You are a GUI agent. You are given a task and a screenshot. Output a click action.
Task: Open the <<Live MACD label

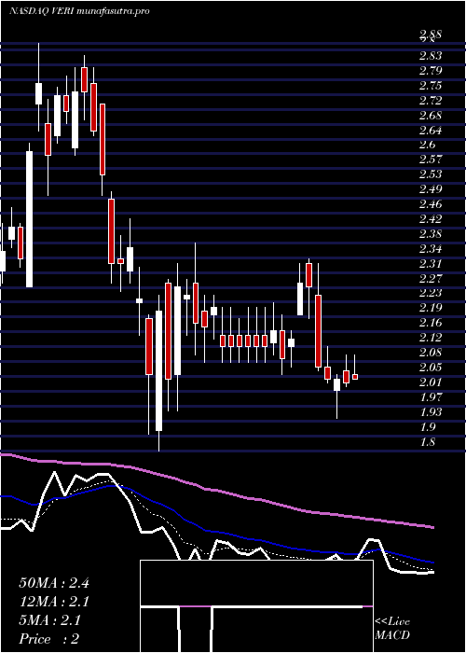392,629
